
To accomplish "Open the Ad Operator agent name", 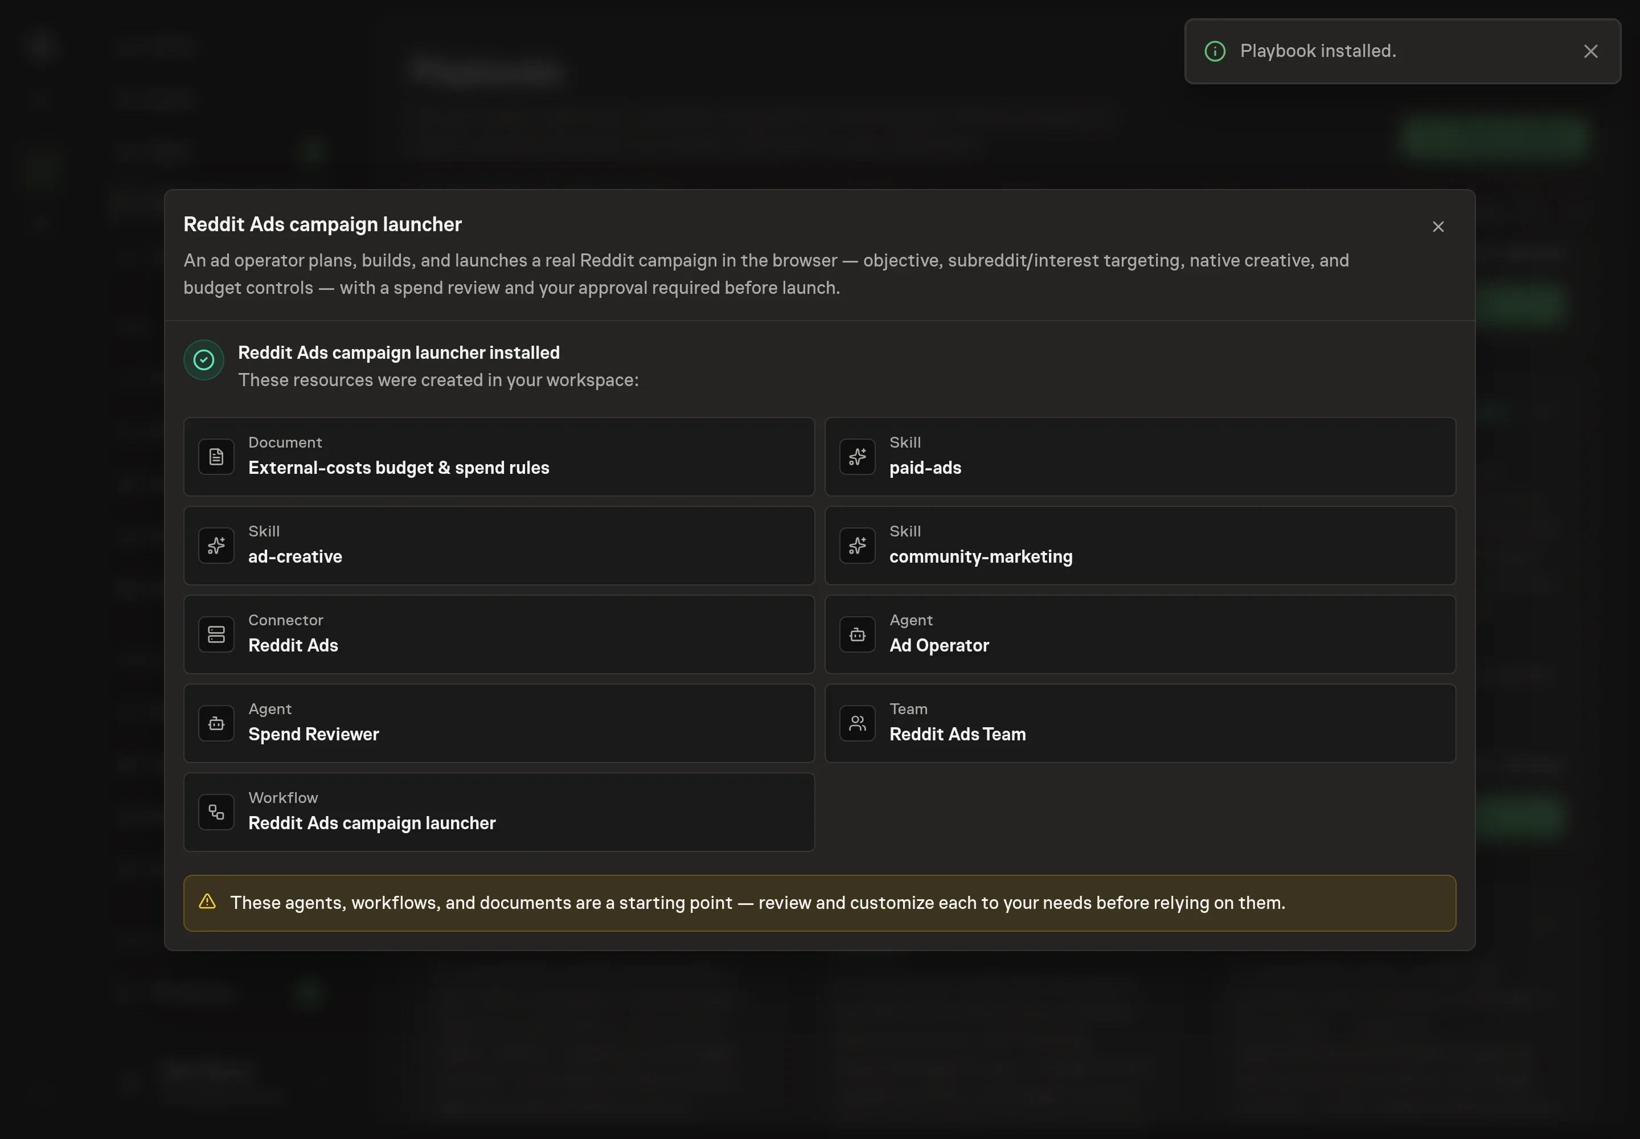I will coord(939,646).
